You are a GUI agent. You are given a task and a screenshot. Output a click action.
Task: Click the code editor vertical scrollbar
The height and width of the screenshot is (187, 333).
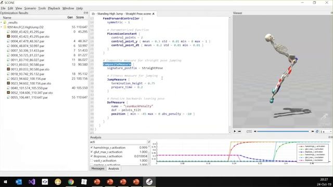[230, 75]
